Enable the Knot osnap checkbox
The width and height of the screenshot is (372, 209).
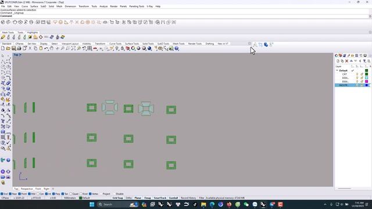(81, 194)
